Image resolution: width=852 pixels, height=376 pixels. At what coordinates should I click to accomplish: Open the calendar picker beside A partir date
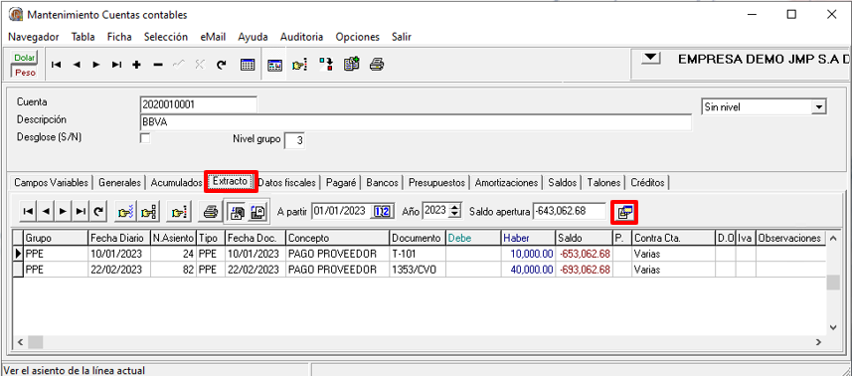point(383,211)
